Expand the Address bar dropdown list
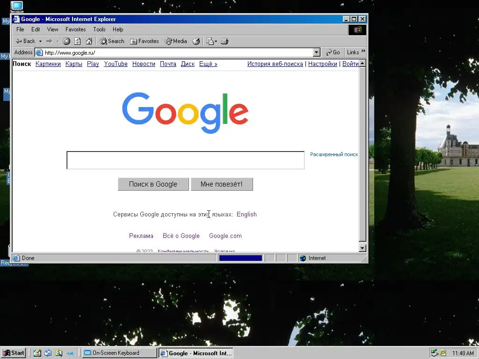Viewport: 479px width, 359px height. click(x=317, y=52)
